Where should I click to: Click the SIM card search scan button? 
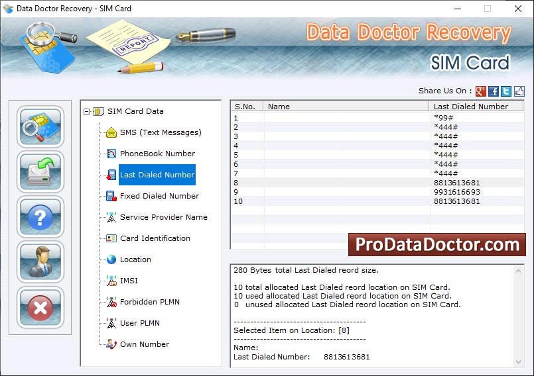coord(40,126)
